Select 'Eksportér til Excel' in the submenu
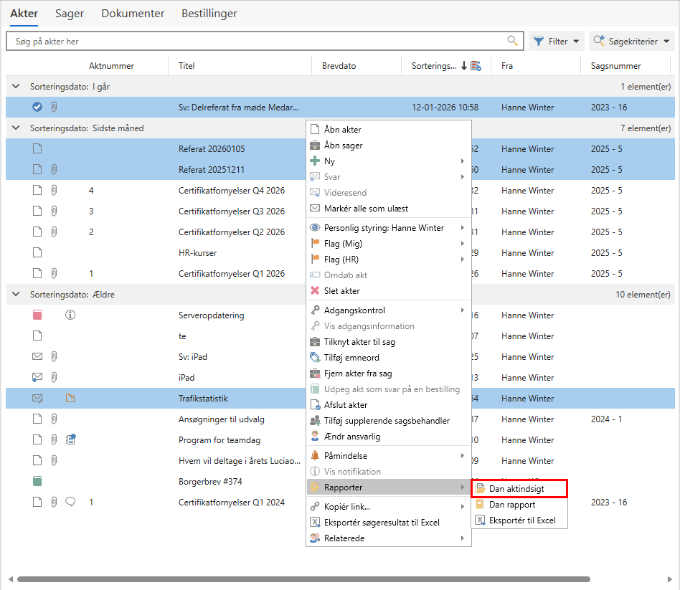Screen dimensions: 680x590 coord(519,520)
